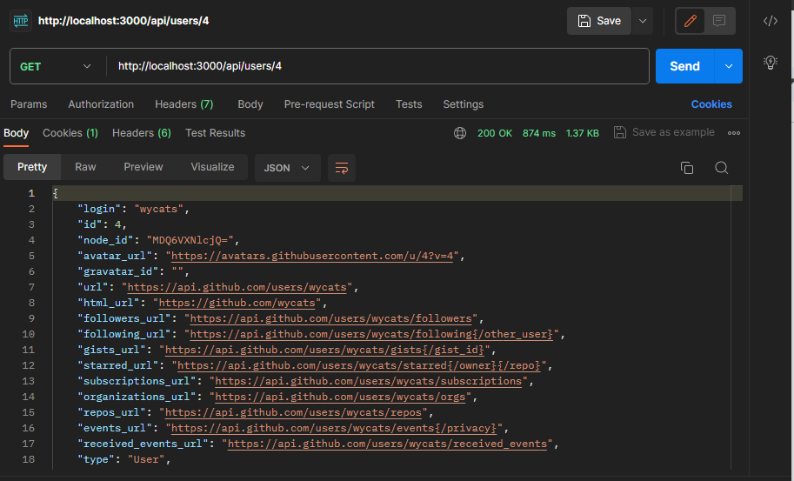Click the "id": 4 line
794x481 pixels.
102,224
